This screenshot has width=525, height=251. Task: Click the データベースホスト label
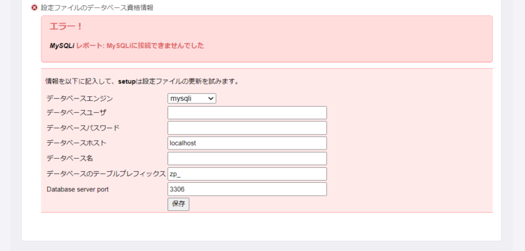(x=76, y=143)
